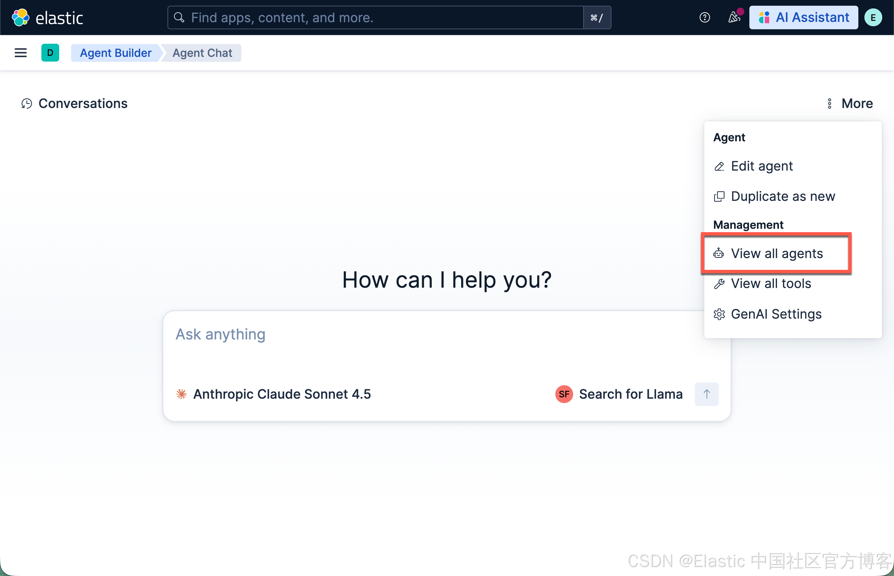Choose Duplicate as new option
Viewport: 894px width, 576px height.
pyautogui.click(x=783, y=196)
